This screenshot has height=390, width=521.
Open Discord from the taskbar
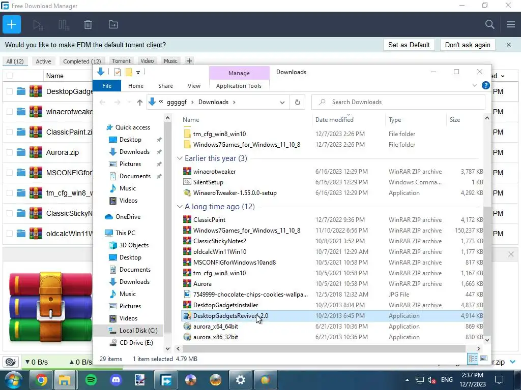pos(116,380)
